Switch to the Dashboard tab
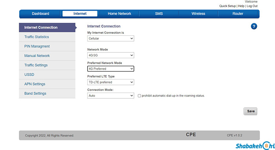 tap(40, 14)
